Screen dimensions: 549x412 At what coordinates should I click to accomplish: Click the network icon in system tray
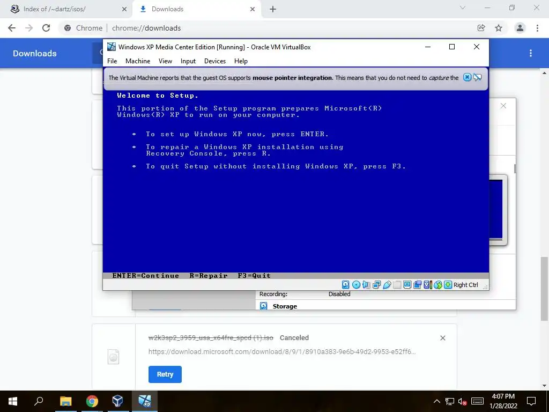450,401
